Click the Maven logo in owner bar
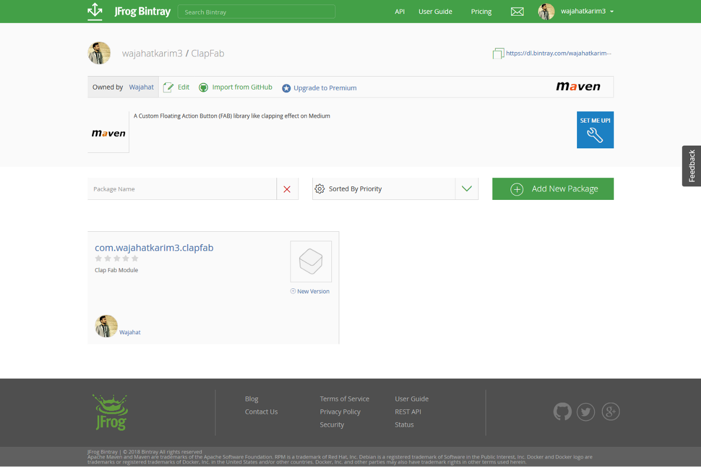The image size is (701, 467). coord(578,86)
